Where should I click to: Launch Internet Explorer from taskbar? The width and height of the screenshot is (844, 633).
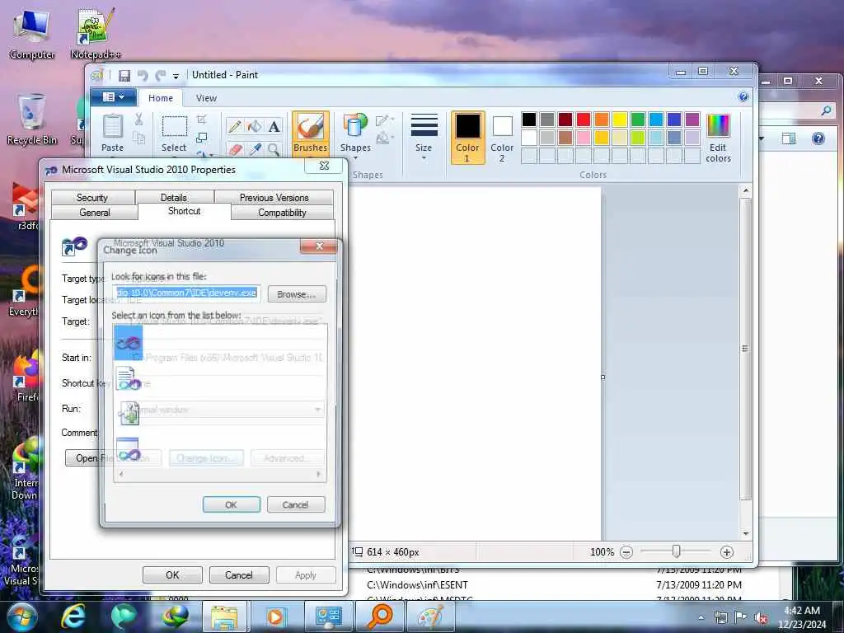pyautogui.click(x=73, y=617)
